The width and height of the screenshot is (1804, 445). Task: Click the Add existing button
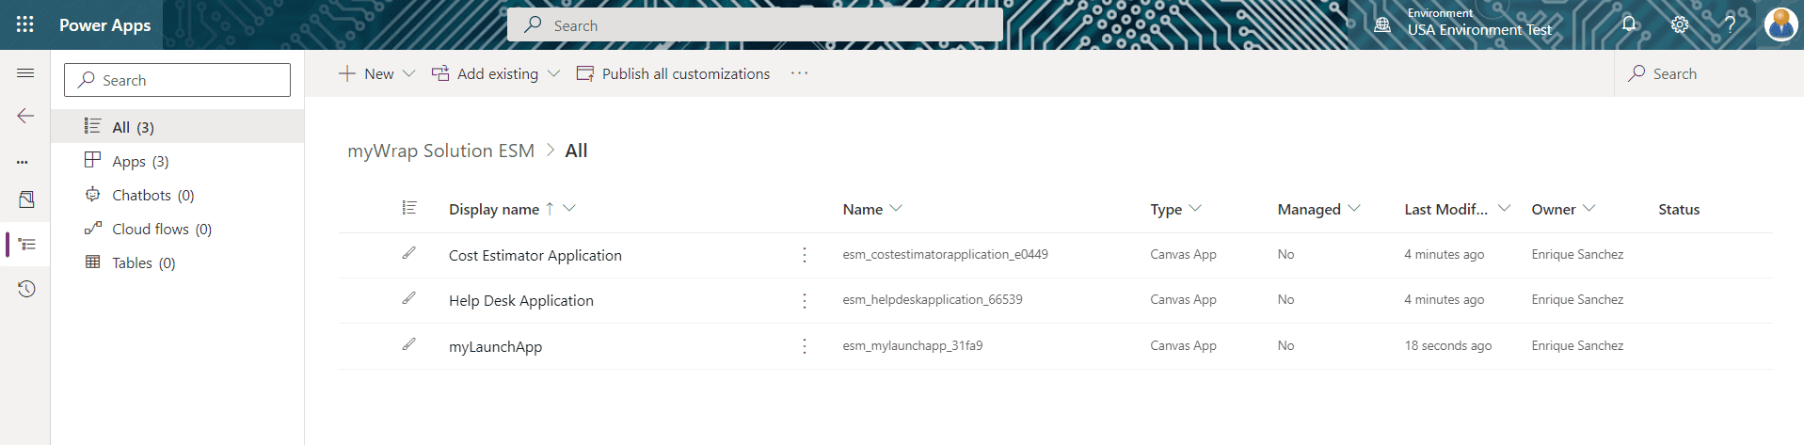coord(485,73)
